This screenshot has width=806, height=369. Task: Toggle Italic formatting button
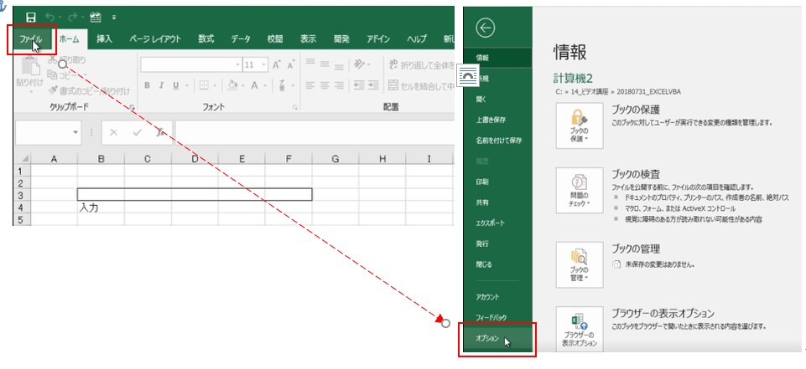click(161, 85)
